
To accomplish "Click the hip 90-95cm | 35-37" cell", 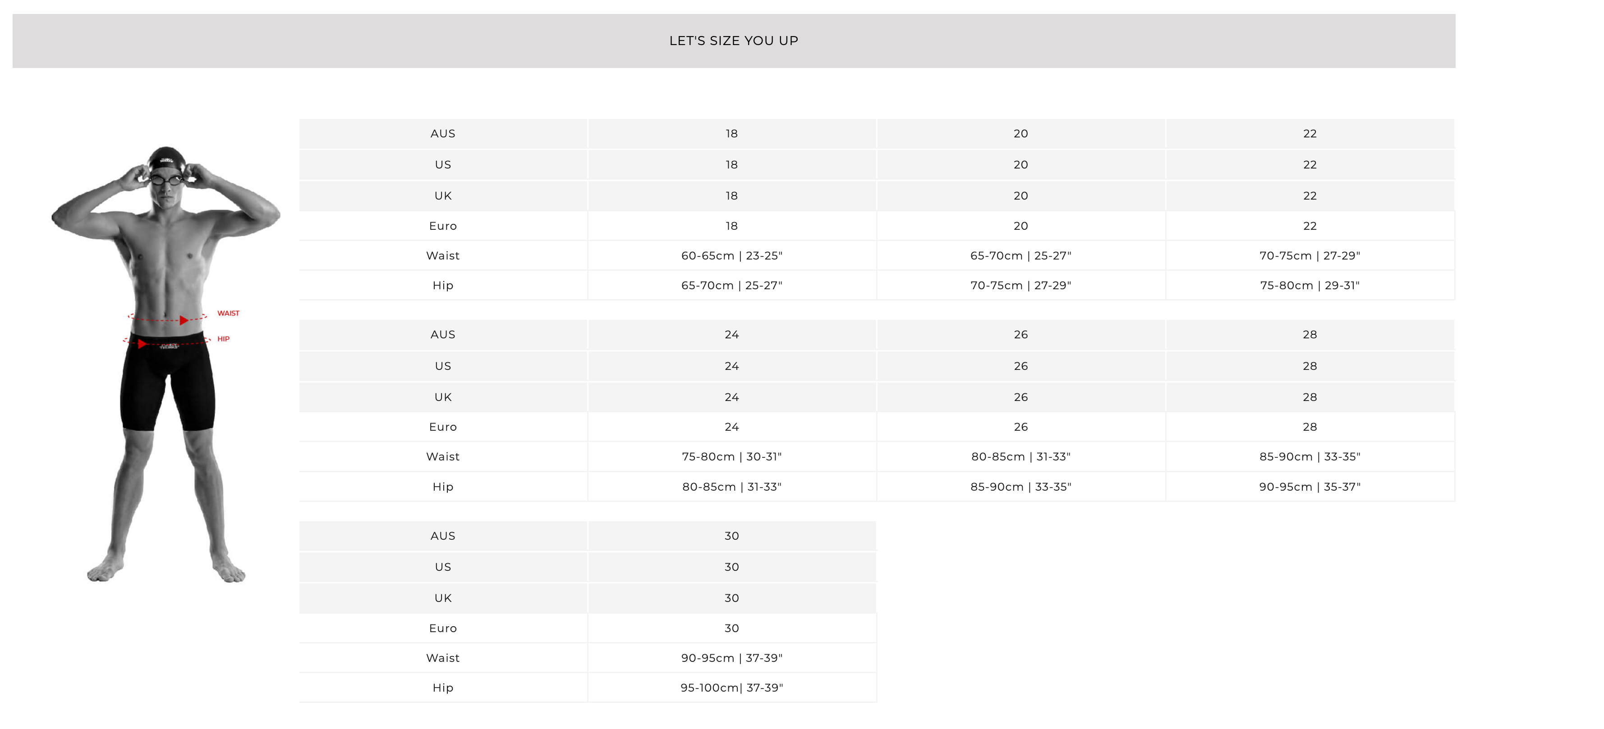I will (x=1310, y=487).
